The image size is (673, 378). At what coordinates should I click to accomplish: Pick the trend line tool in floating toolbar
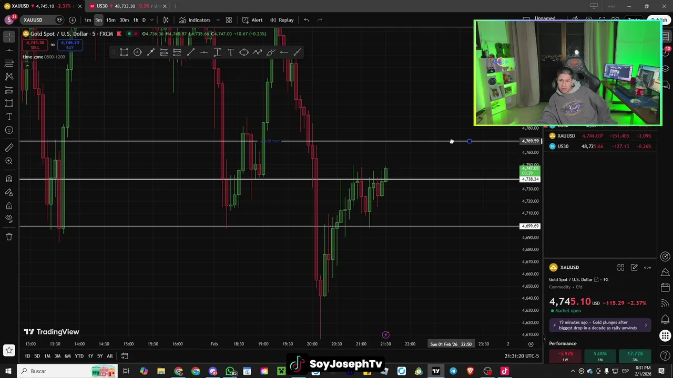pyautogui.click(x=191, y=52)
